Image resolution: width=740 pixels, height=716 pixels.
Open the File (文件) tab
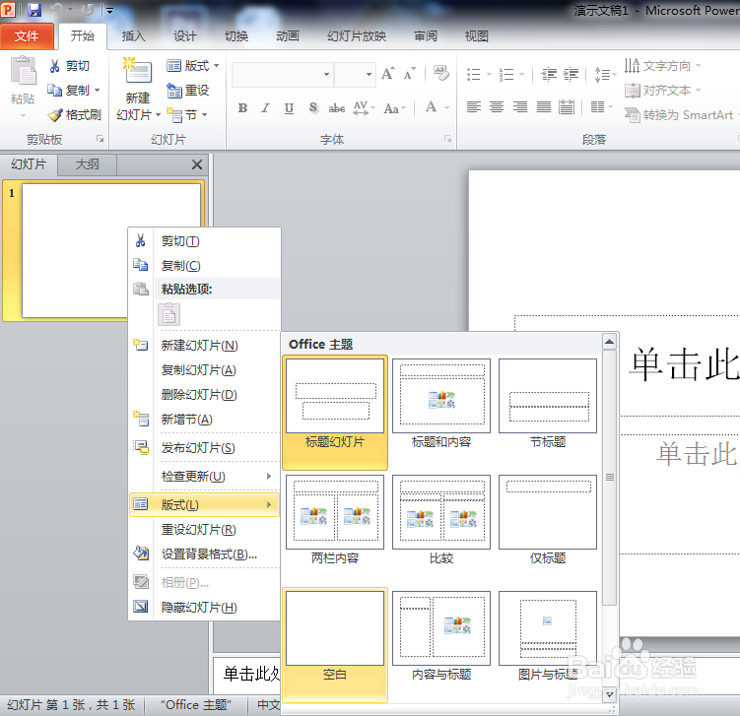tap(27, 35)
